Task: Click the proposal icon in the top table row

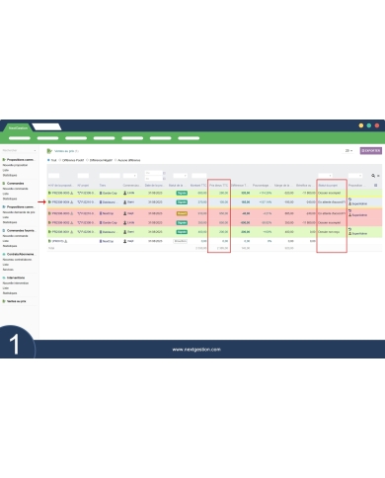Action: (x=49, y=193)
